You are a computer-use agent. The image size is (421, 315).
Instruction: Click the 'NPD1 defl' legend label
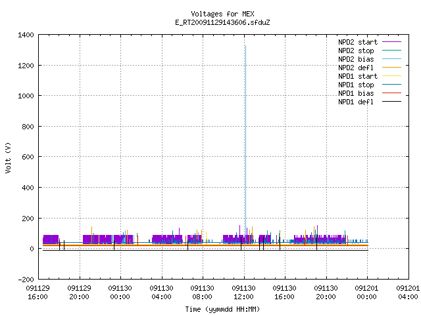coord(356,102)
